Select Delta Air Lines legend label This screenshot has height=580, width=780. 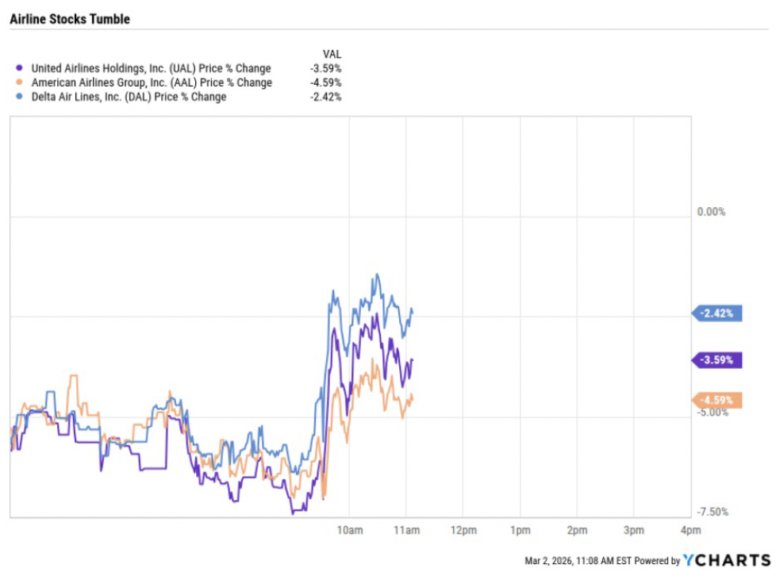click(129, 97)
